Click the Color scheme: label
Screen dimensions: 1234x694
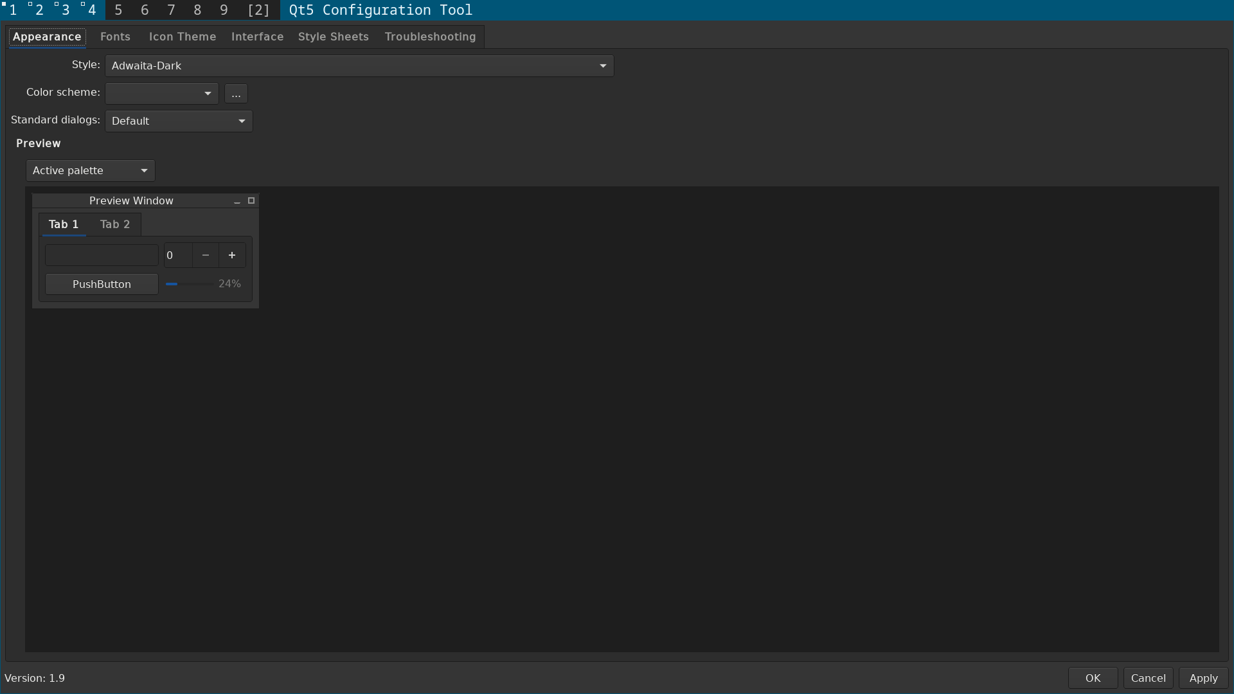(63, 93)
